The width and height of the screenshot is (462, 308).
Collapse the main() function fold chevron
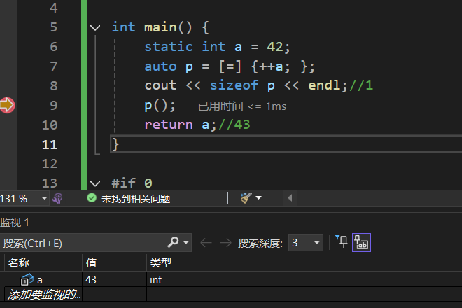[96, 27]
